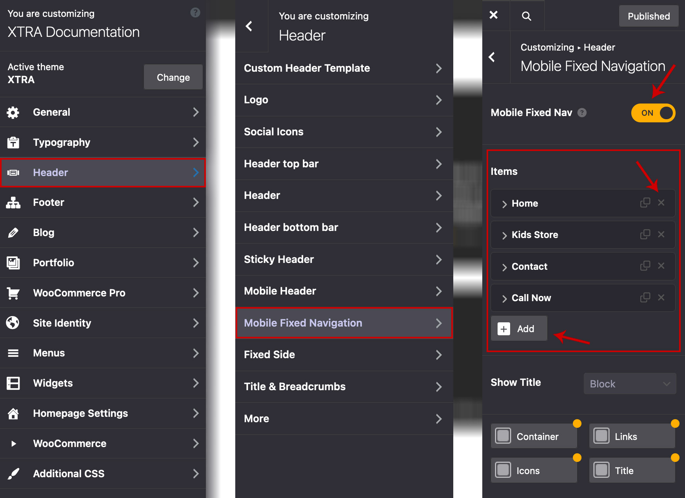The width and height of the screenshot is (685, 498).
Task: Open the Links style settings
Action: [x=632, y=436]
